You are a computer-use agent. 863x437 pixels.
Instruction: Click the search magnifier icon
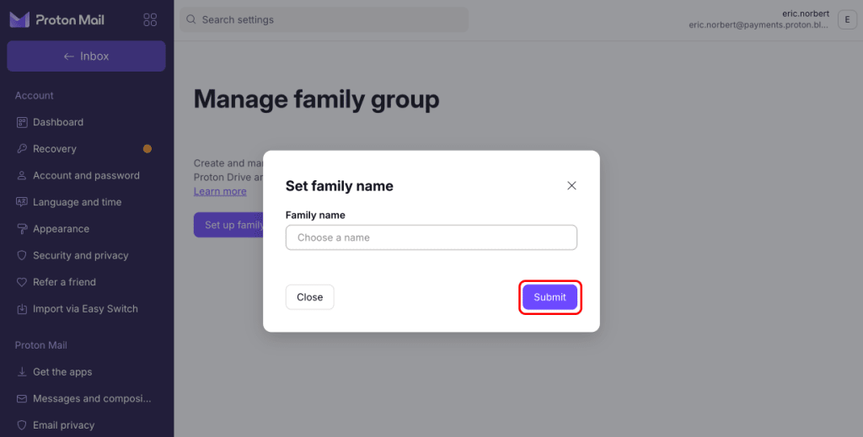(191, 20)
